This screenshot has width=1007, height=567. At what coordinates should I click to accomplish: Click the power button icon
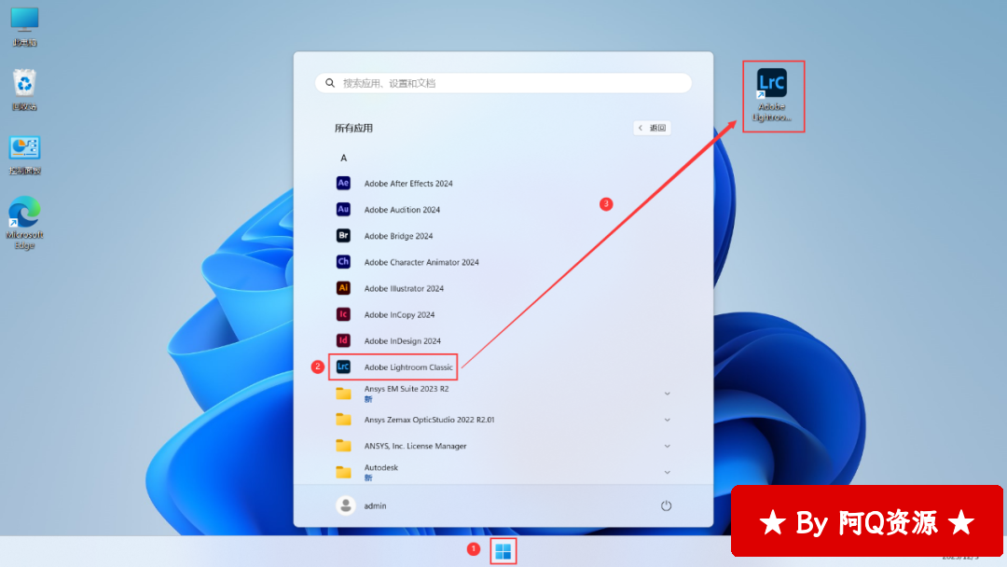click(x=666, y=505)
